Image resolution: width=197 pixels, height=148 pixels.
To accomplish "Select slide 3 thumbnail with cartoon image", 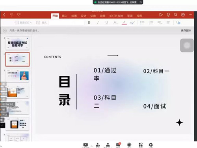I will point(17,75).
